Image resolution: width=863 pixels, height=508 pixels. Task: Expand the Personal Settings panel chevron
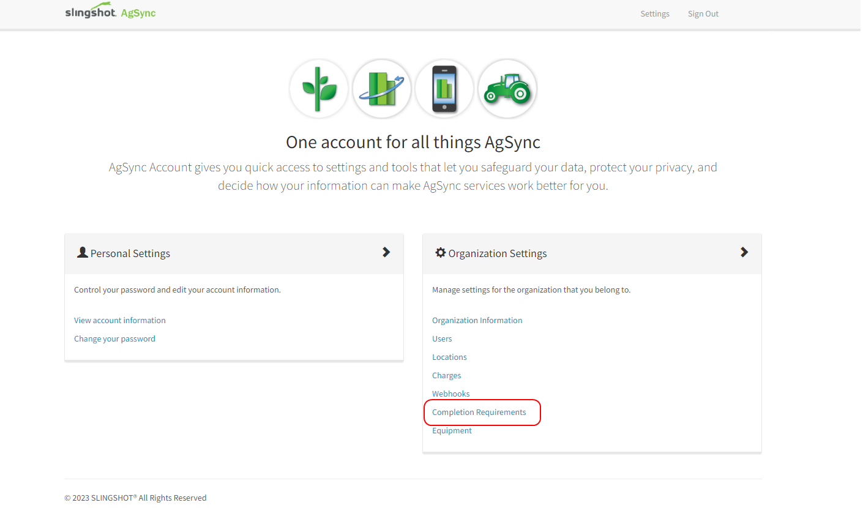pyautogui.click(x=386, y=252)
